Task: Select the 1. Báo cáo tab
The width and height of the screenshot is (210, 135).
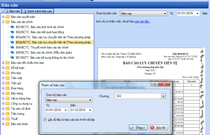Action: [x=11, y=11]
